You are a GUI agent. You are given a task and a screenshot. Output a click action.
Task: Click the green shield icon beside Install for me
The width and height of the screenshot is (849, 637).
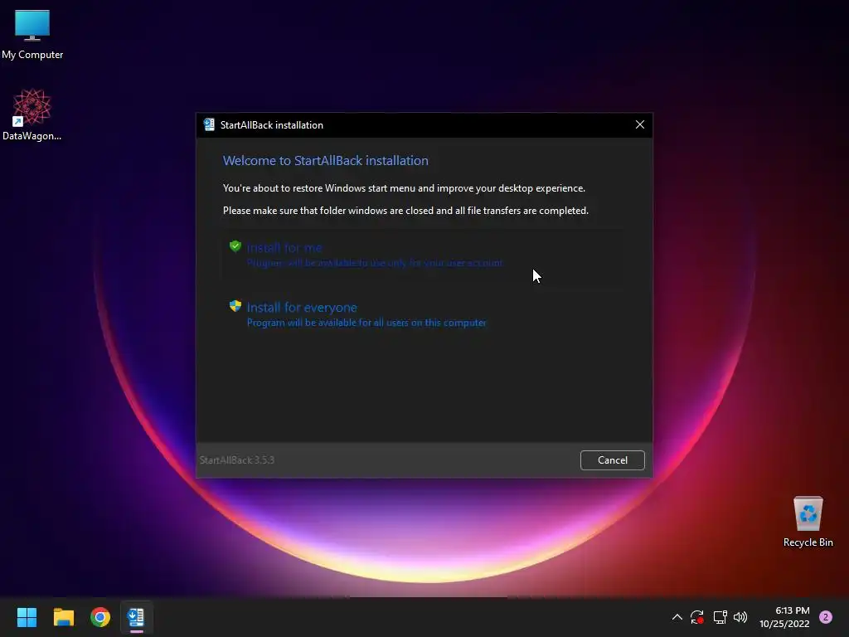click(x=235, y=246)
